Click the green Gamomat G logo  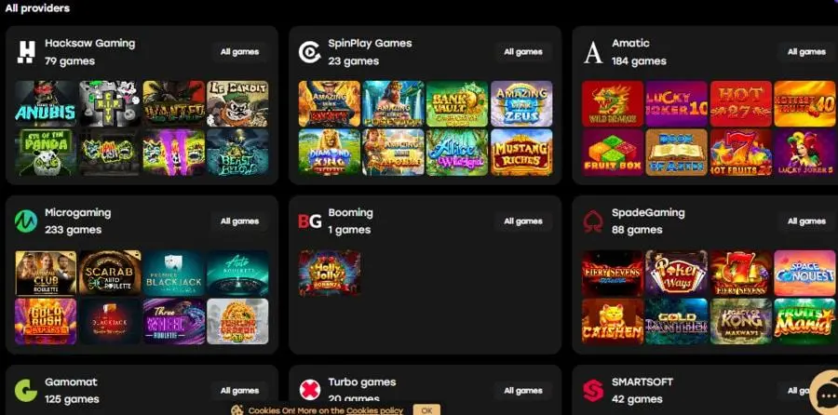(x=26, y=391)
